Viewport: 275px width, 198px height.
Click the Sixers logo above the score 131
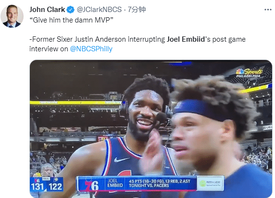(37, 180)
